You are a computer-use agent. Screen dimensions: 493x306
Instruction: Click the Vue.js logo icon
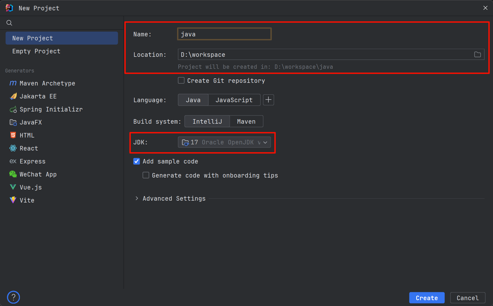click(x=13, y=187)
